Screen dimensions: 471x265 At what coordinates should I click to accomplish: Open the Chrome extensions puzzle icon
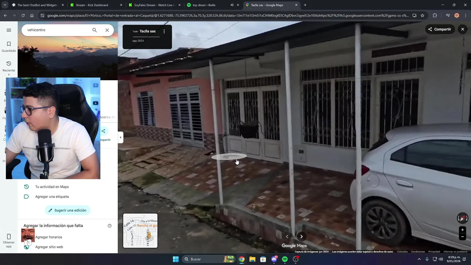435,15
